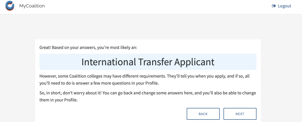This screenshot has height=122, width=302.
Task: Open the MyCoalition home title
Action: pos(32,6)
